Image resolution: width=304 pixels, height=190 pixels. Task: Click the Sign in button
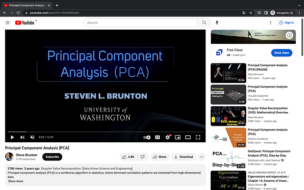tap(287, 23)
